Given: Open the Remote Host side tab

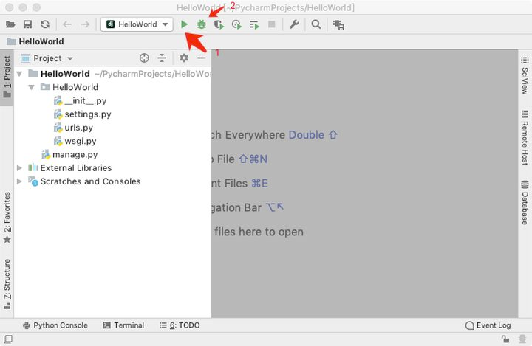Looking at the screenshot, I should [525, 137].
